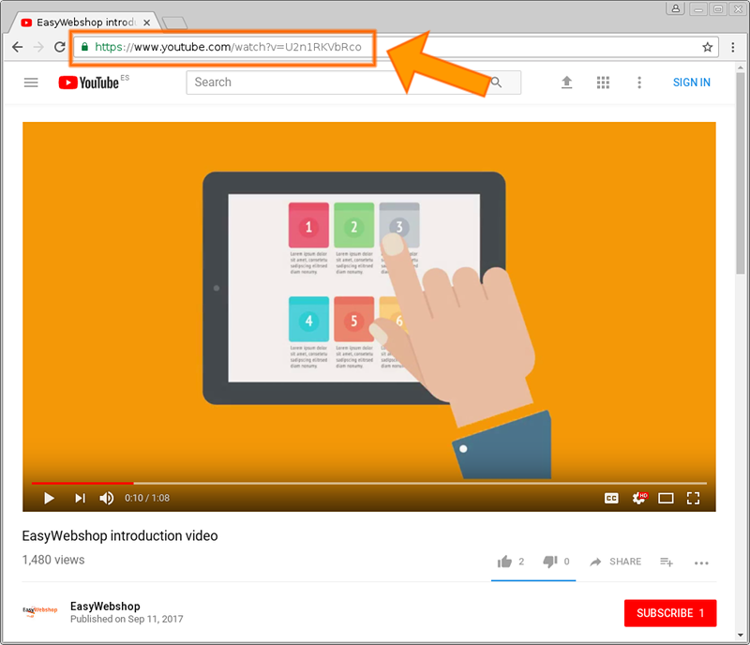The height and width of the screenshot is (645, 750).
Task: Open the player settings gear
Action: point(638,498)
